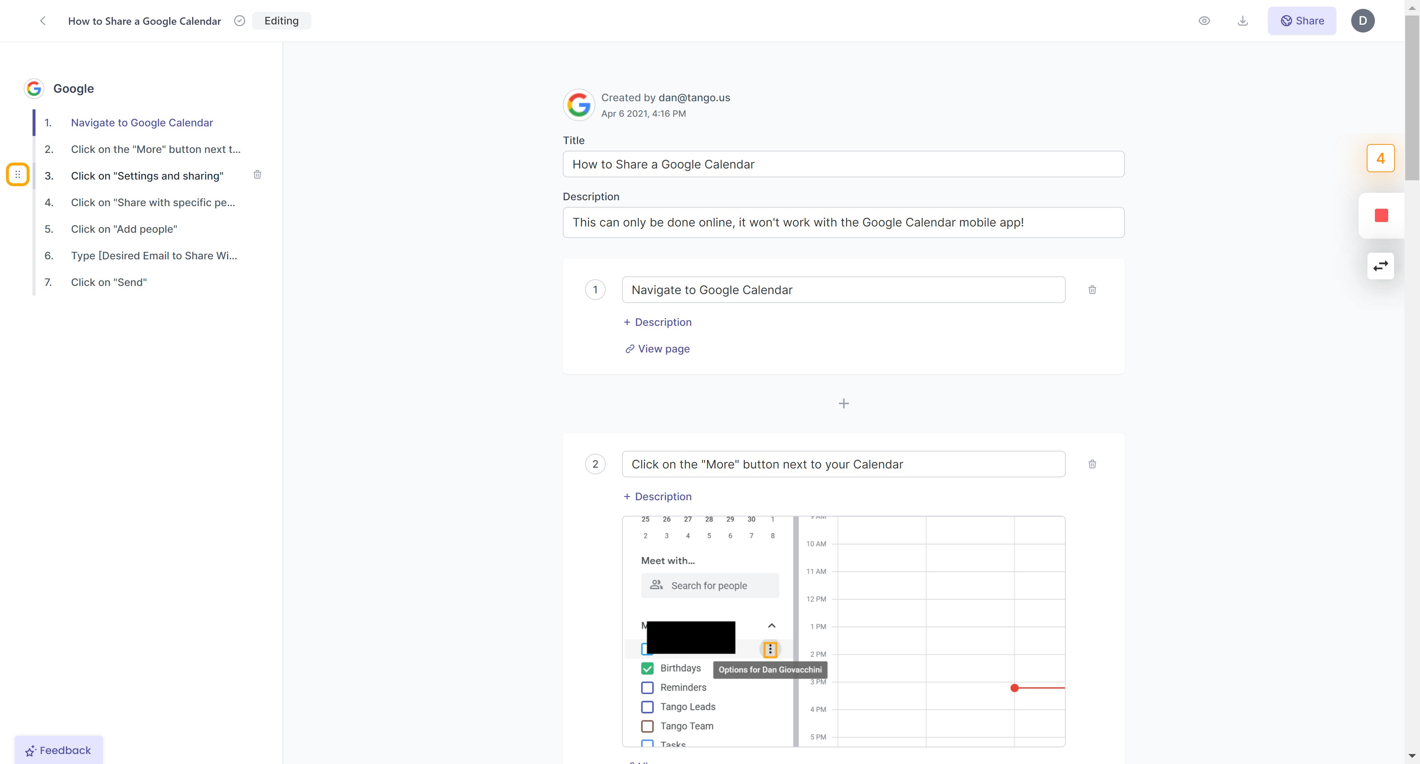Click the swap arrows panel icon
This screenshot has height=764, width=1420.
(x=1380, y=266)
